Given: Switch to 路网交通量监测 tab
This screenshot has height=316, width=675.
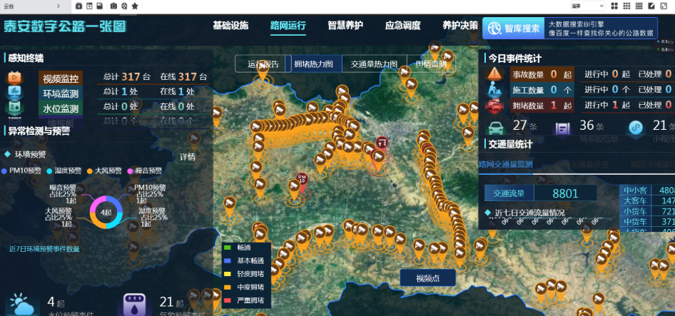Looking at the screenshot, I should [x=506, y=164].
